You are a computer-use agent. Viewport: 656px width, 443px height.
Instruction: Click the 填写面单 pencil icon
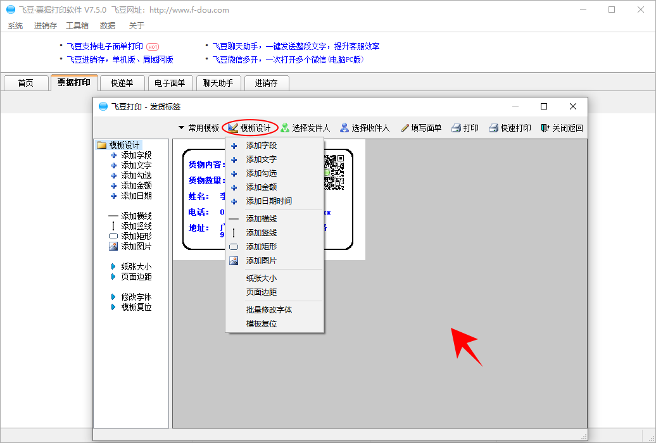click(405, 128)
